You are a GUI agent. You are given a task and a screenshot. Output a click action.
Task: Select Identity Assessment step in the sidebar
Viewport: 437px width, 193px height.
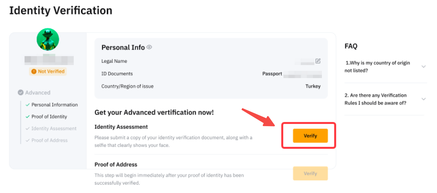click(54, 129)
